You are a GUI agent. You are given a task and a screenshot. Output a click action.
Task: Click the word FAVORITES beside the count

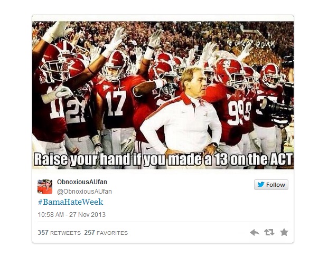pyautogui.click(x=112, y=233)
